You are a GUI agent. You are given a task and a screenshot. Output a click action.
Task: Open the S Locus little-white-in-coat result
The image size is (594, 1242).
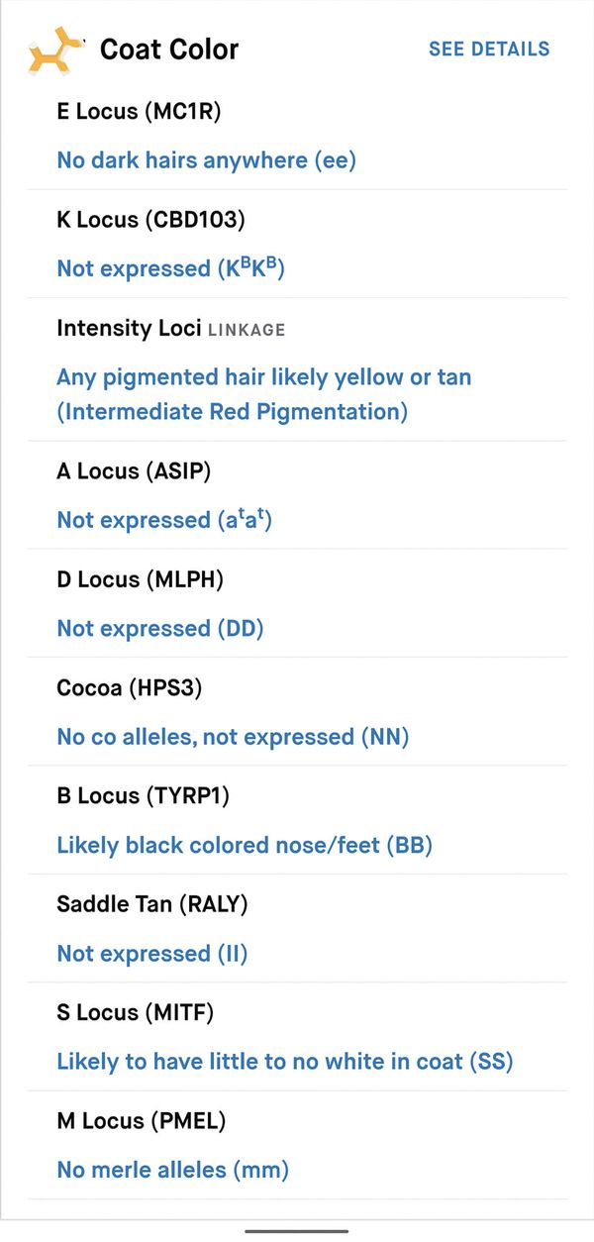(x=285, y=1062)
